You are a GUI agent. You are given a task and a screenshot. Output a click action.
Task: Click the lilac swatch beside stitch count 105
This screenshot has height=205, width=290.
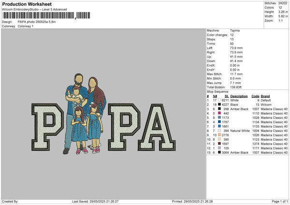pyautogui.click(x=219, y=148)
